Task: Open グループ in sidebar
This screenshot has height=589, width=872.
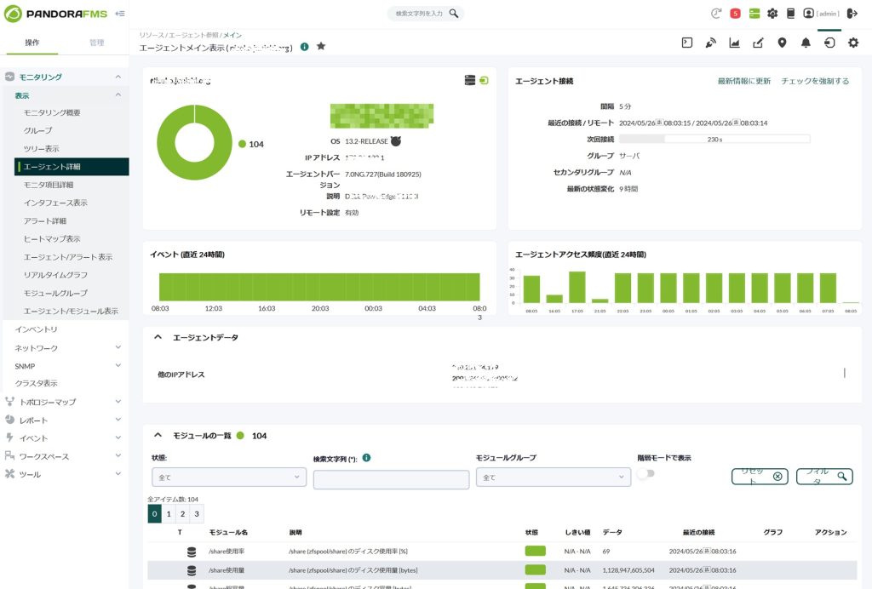Action: point(37,130)
